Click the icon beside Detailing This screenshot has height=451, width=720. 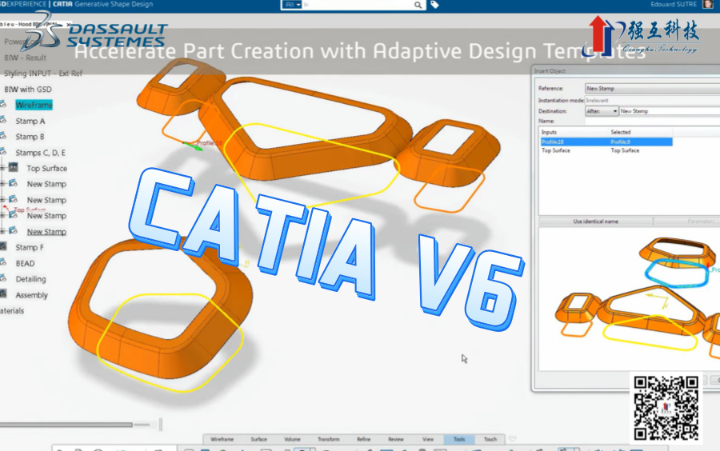click(2, 278)
